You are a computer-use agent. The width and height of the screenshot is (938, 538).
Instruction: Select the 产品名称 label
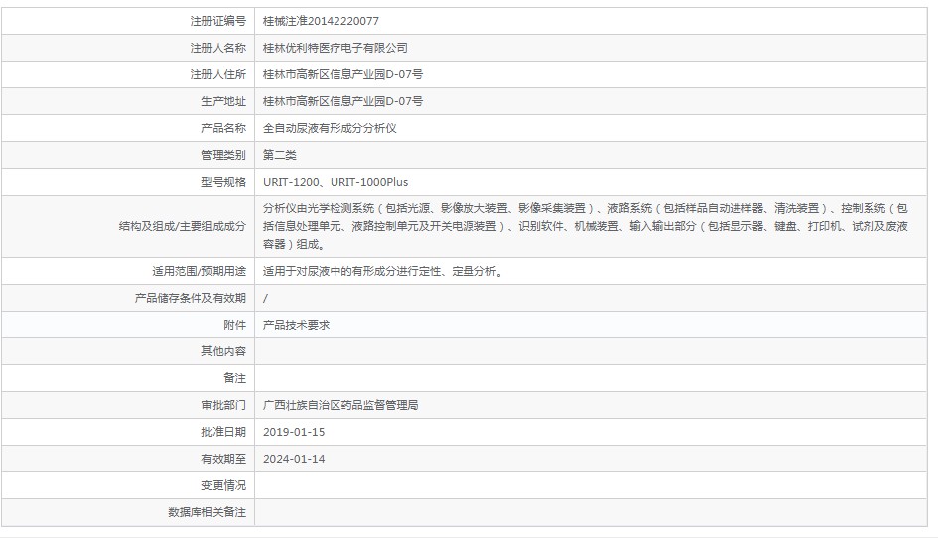[x=223, y=128]
